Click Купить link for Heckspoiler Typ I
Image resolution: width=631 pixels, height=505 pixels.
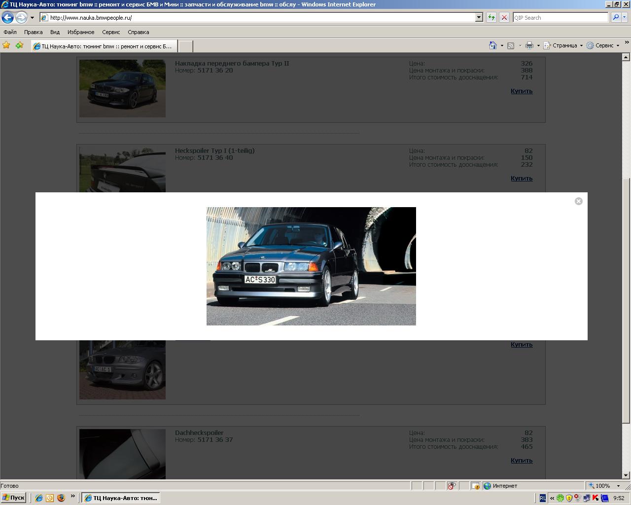click(522, 179)
